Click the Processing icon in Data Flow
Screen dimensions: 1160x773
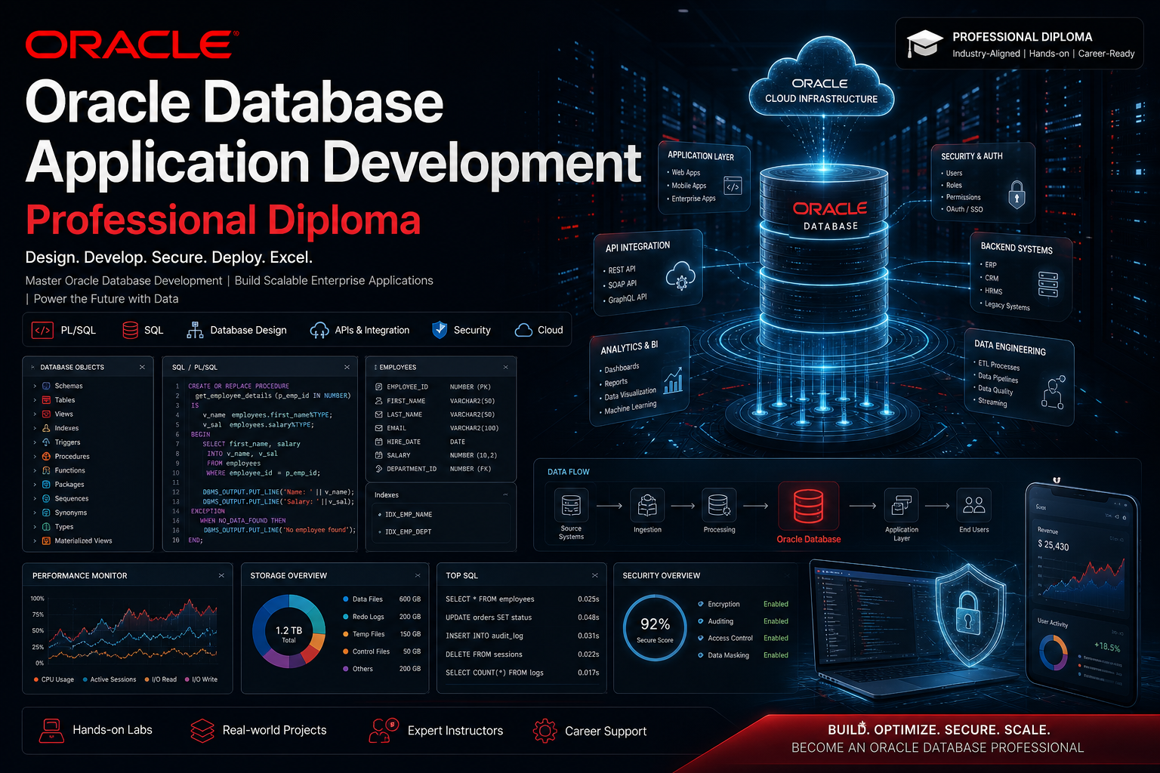[719, 505]
